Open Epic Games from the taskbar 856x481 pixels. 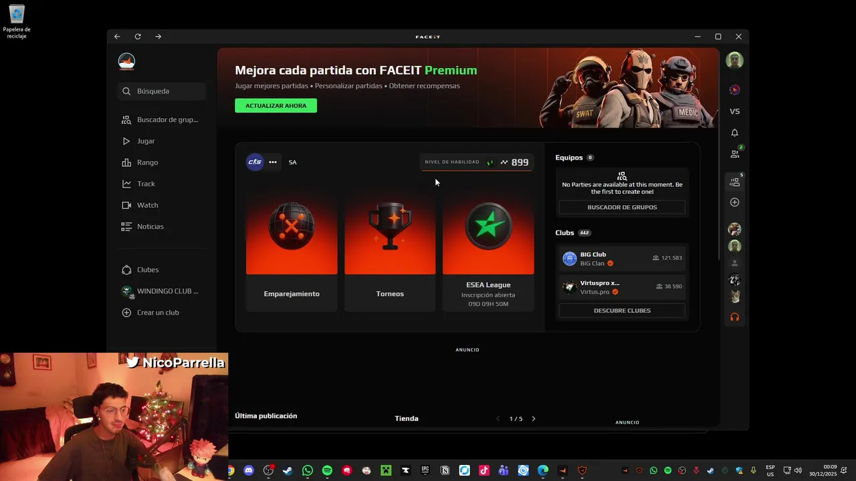(x=425, y=470)
